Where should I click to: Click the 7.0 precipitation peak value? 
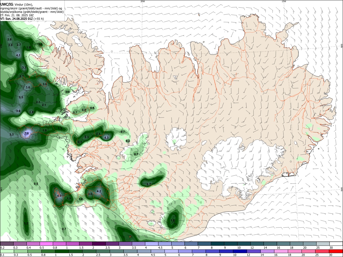(x=26, y=133)
